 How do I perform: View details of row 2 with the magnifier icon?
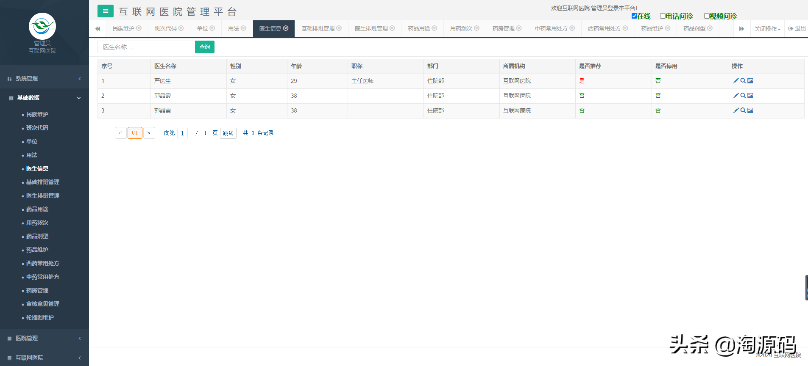coord(743,96)
